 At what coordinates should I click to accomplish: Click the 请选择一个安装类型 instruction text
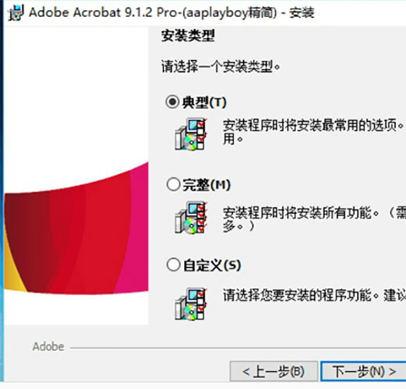point(221,66)
